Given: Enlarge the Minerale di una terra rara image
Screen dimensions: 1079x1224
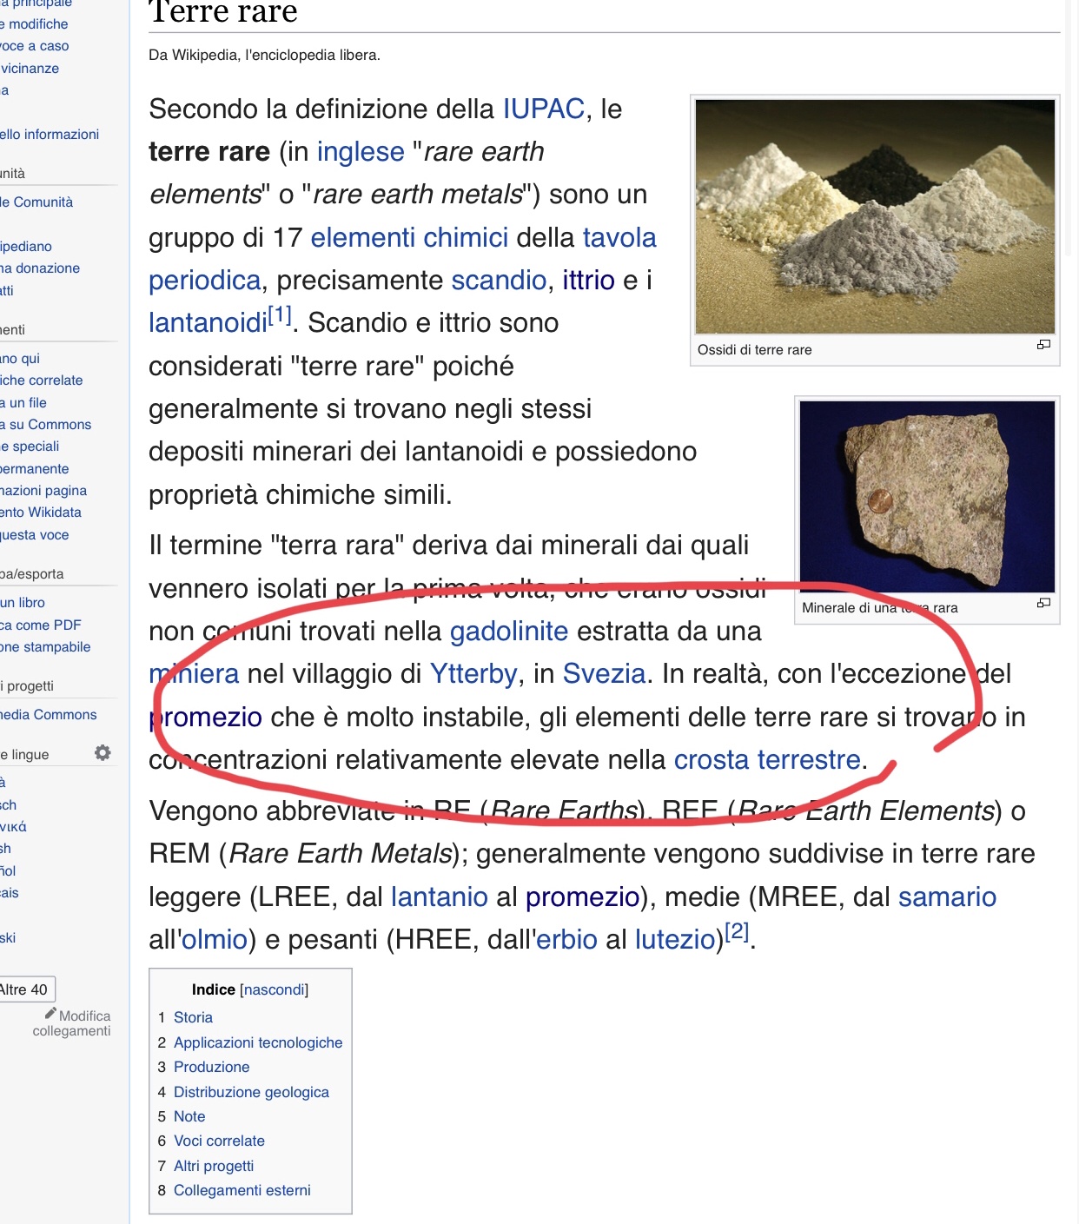Looking at the screenshot, I should click(x=1043, y=603).
